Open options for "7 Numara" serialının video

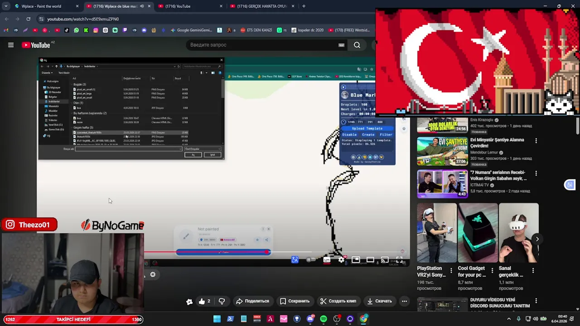(x=536, y=173)
